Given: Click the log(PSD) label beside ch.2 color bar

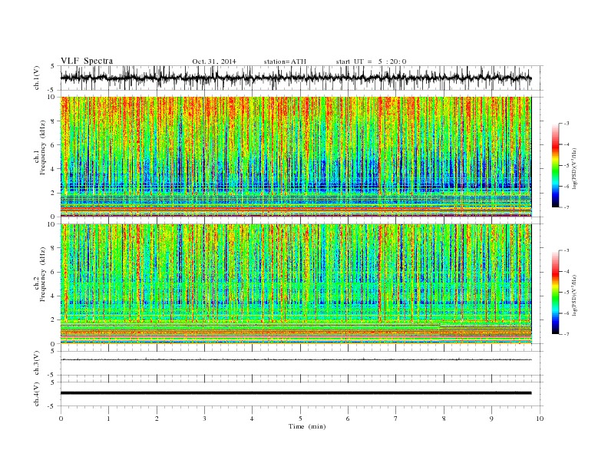Looking at the screenshot, I should click(x=576, y=296).
